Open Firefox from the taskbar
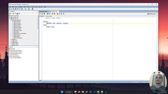Viewport: 168px width, 94px height. tap(79, 92)
